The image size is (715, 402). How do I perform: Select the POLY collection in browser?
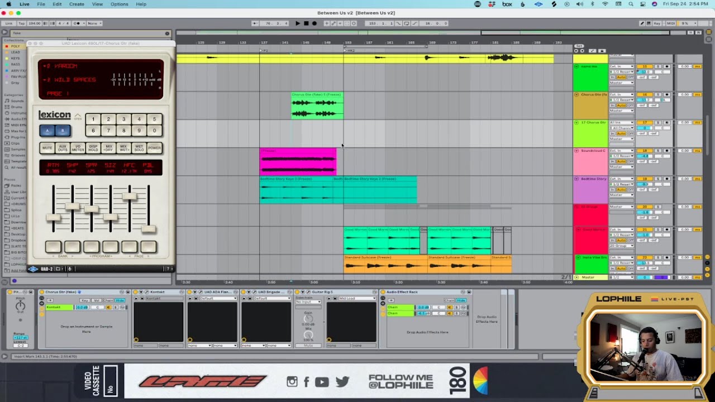coord(16,46)
